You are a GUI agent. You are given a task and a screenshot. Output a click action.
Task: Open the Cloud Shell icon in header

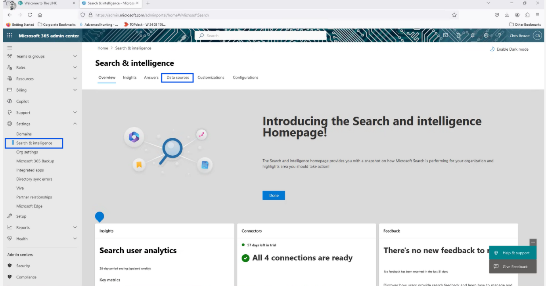(x=445, y=36)
